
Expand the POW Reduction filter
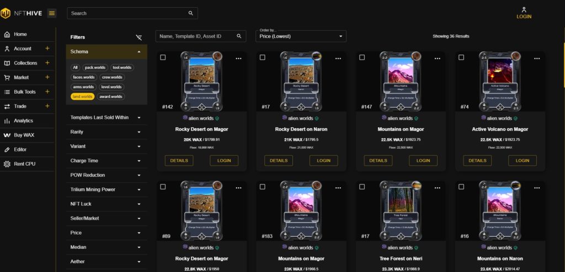click(x=106, y=175)
